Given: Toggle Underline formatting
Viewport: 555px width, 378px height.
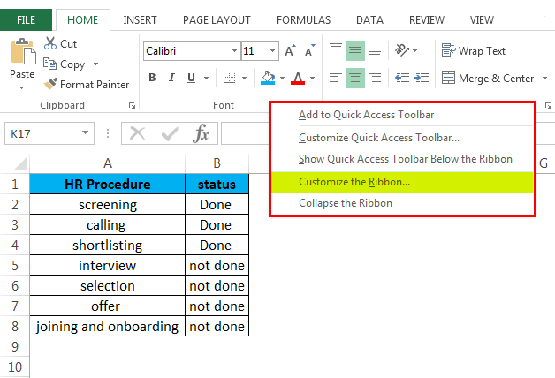Looking at the screenshot, I should pyautogui.click(x=191, y=78).
